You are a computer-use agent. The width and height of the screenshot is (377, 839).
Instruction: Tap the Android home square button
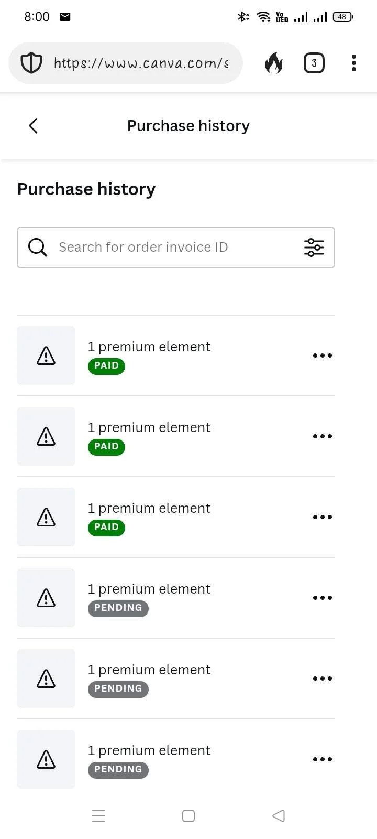click(x=188, y=816)
